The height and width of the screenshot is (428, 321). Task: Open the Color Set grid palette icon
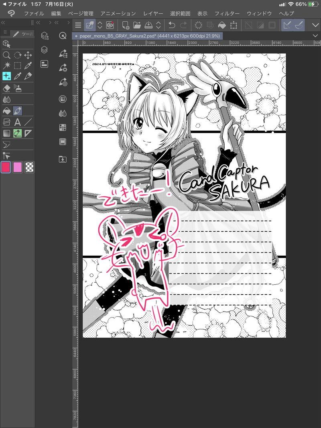pyautogui.click(x=63, y=127)
